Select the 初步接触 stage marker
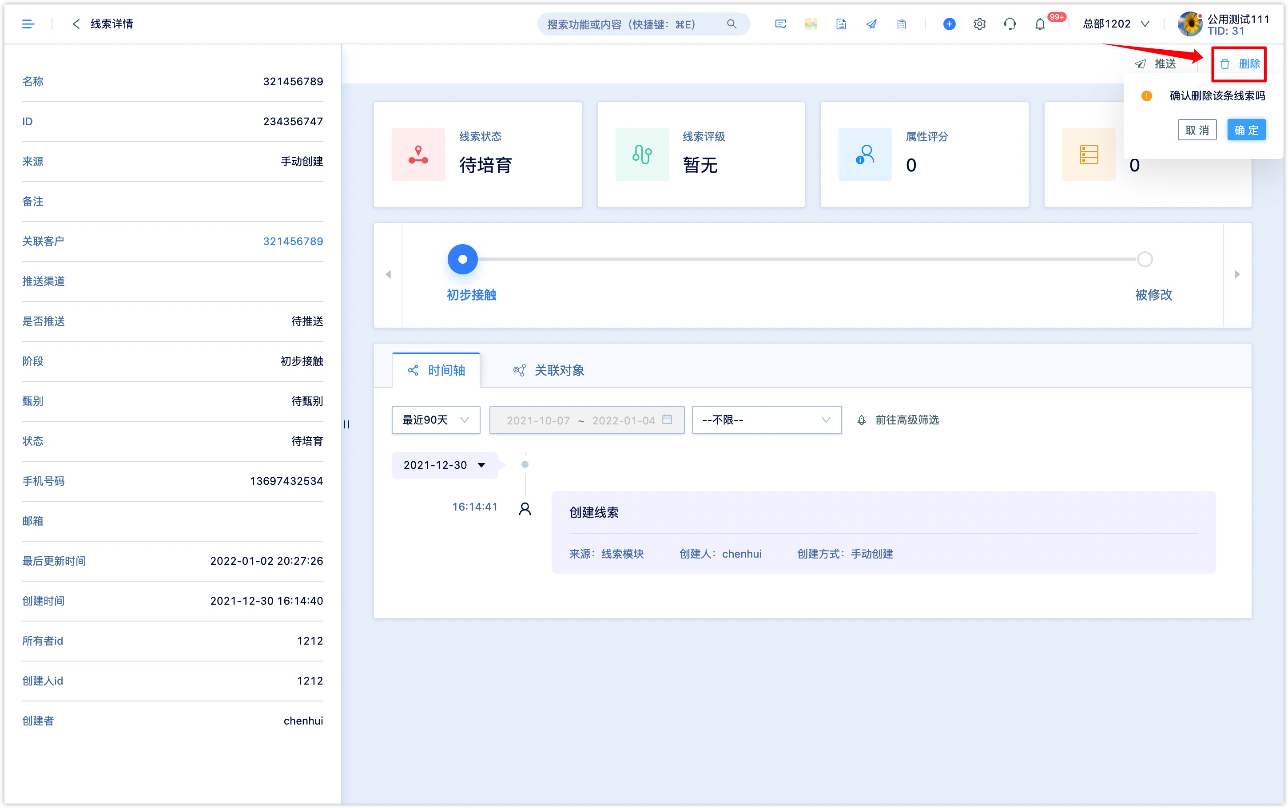1288x808 pixels. click(x=462, y=259)
